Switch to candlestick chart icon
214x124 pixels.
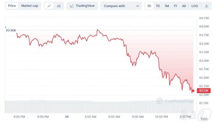tap(59, 6)
